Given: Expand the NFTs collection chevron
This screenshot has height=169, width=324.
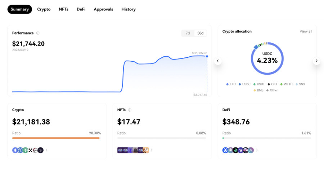Looking at the screenshot, I should click(x=152, y=150).
